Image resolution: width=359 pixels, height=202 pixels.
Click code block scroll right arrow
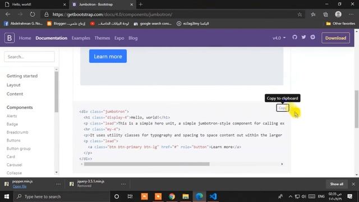click(282, 164)
